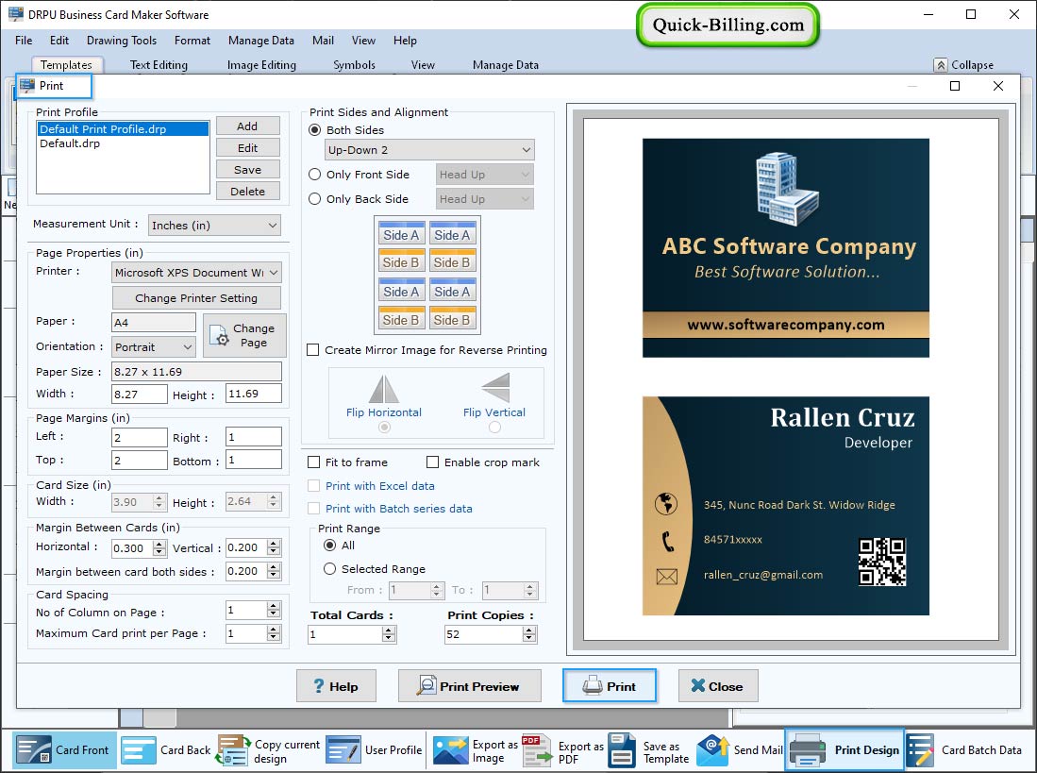
Task: Open the Up-Down 2 alignment dropdown
Action: pos(429,149)
